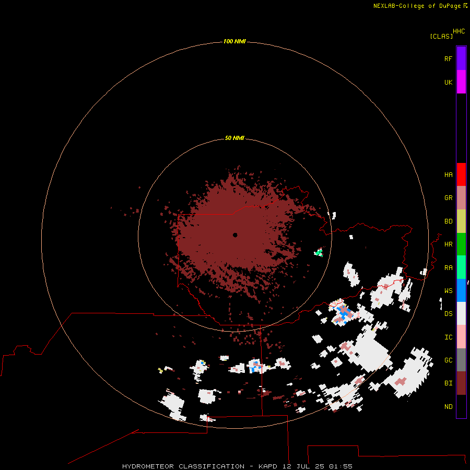Click the HA red legend swatch

click(x=461, y=174)
